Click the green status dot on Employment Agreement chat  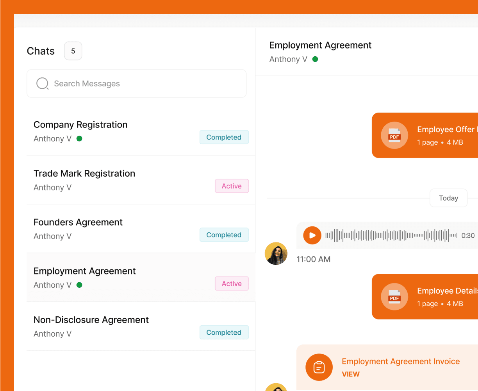79,285
